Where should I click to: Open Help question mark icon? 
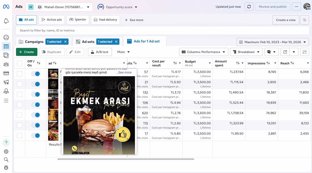tap(6, 143)
